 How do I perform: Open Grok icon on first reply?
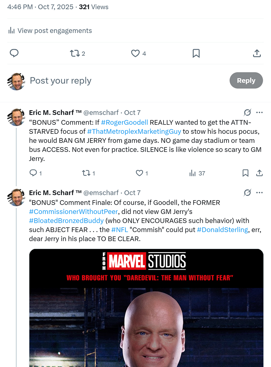(x=247, y=112)
